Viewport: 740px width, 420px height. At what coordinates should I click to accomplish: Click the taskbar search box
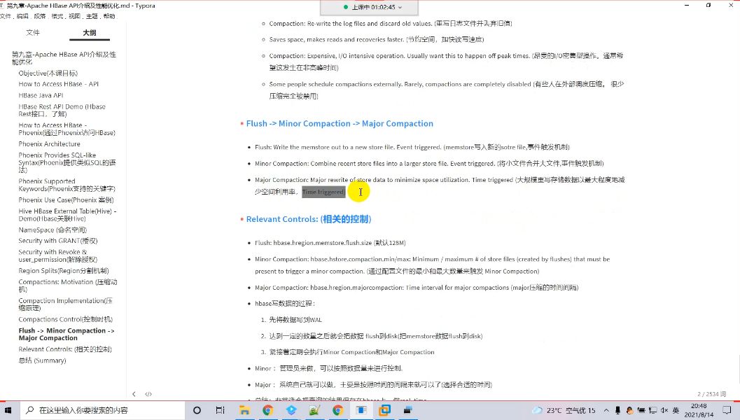point(102,410)
